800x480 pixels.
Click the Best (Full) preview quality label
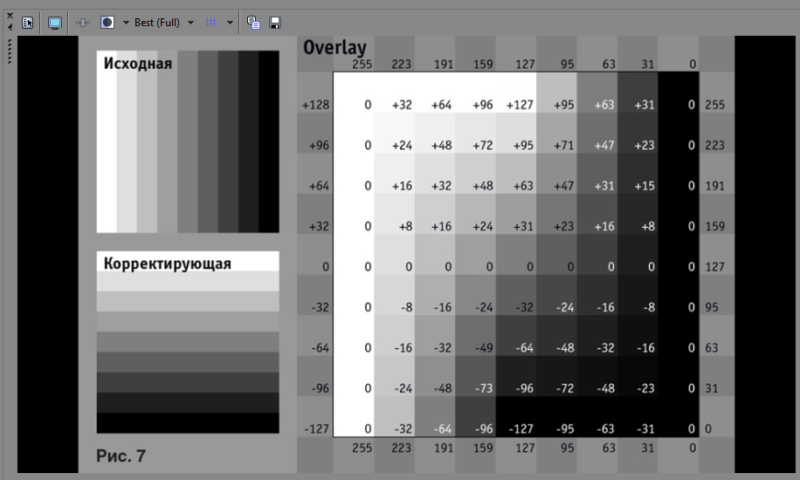[157, 23]
